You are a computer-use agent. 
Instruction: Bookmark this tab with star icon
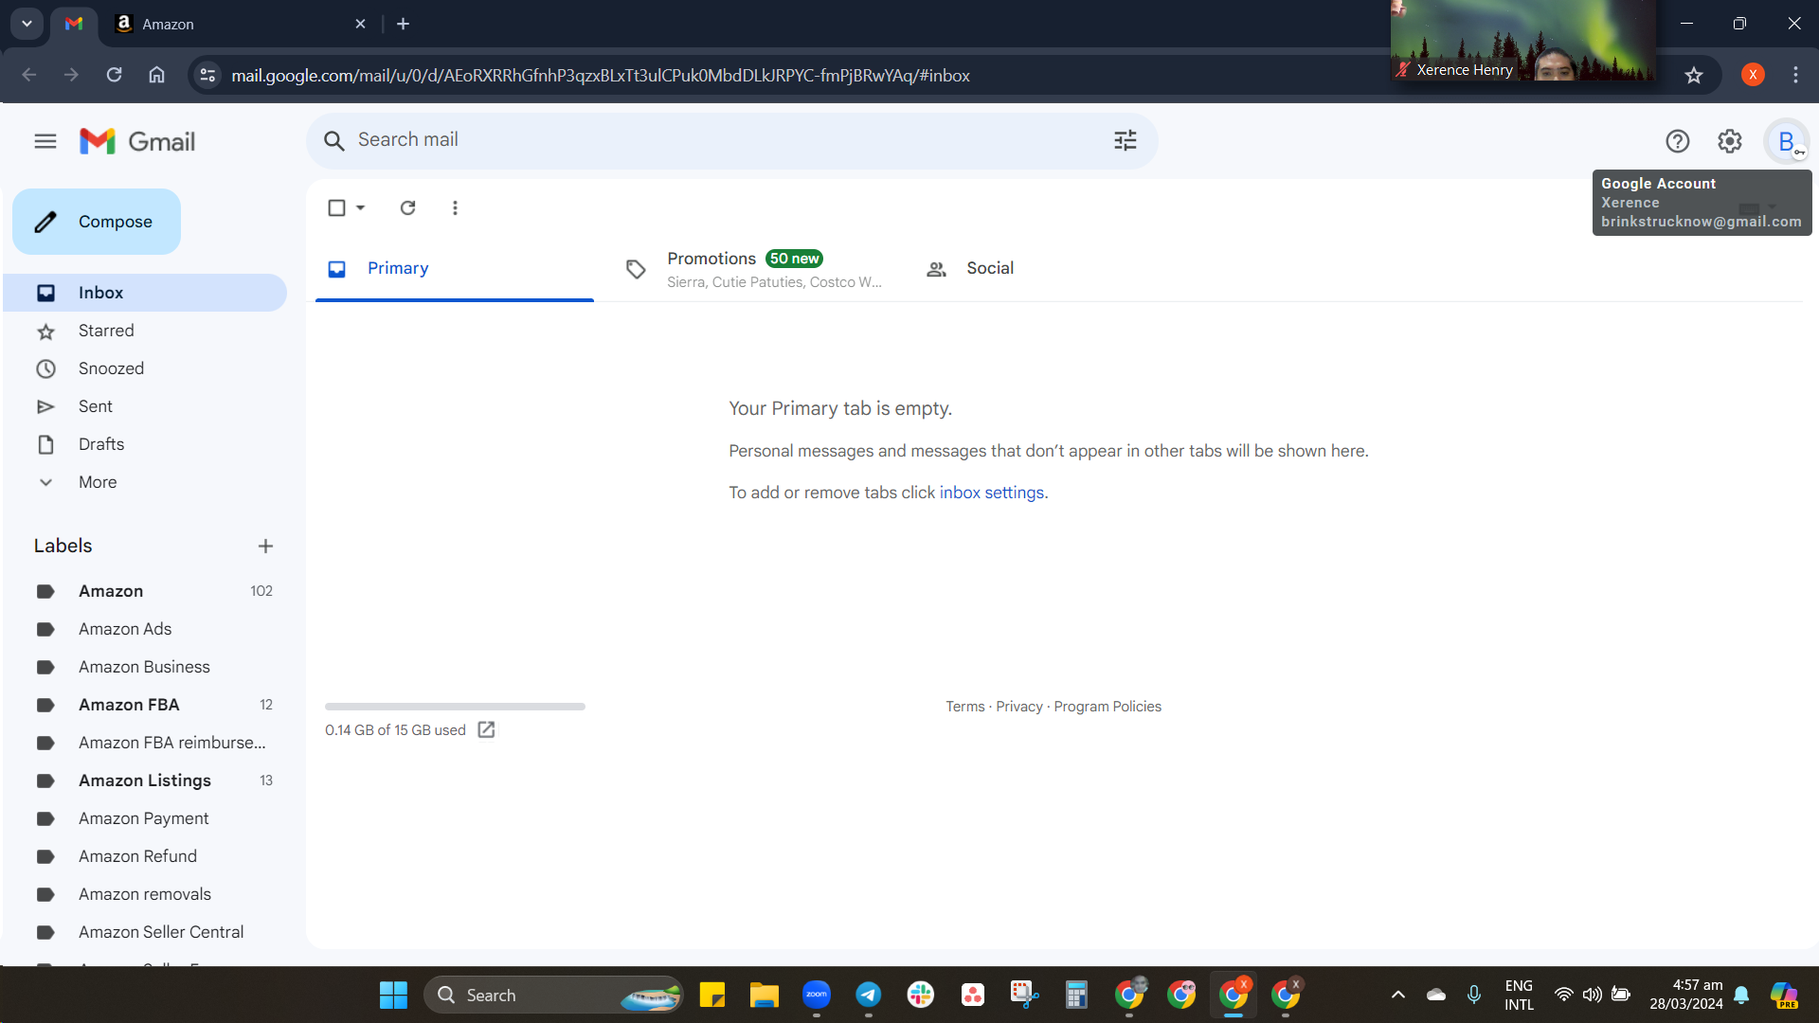click(1693, 75)
